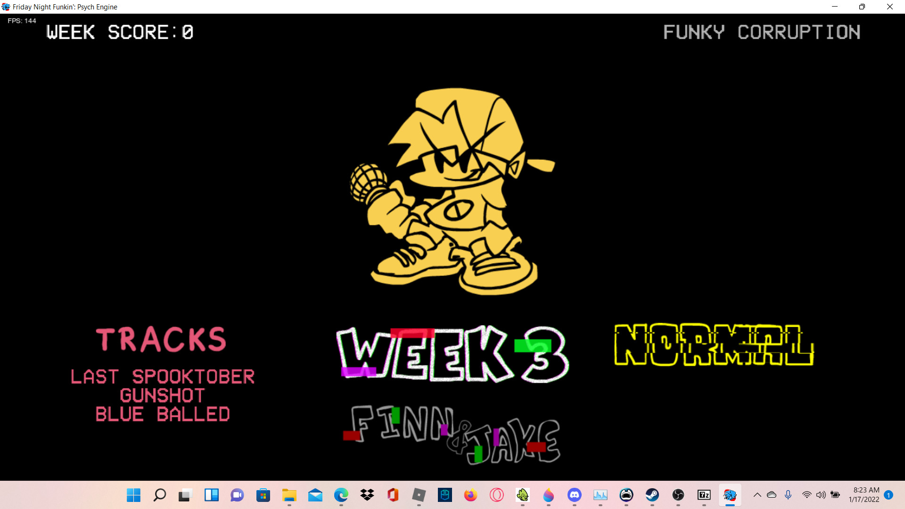Open the Roblox taskbar icon

[419, 495]
